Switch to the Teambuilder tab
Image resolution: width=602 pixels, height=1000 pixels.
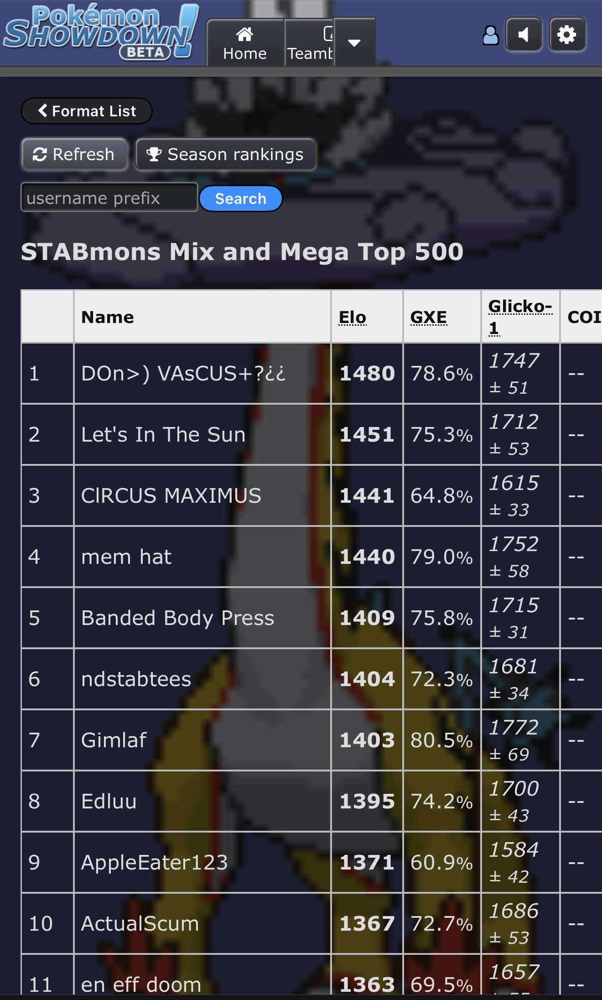coord(310,43)
